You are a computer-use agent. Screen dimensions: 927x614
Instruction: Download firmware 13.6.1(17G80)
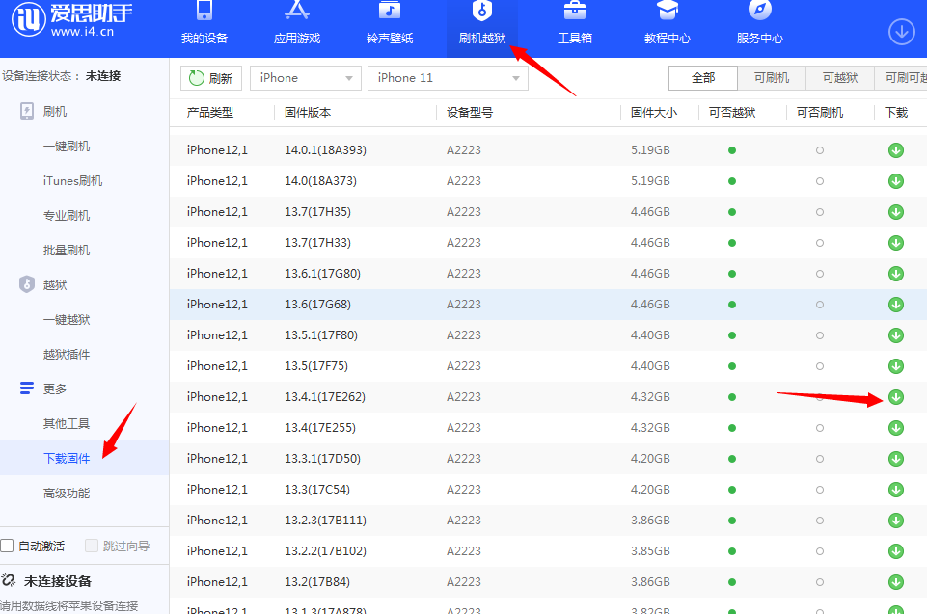896,274
